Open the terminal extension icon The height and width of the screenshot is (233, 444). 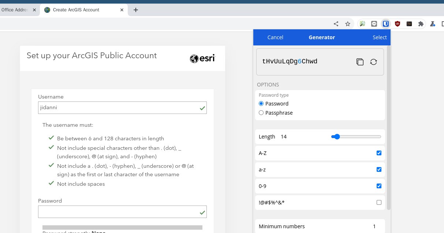pos(409,24)
